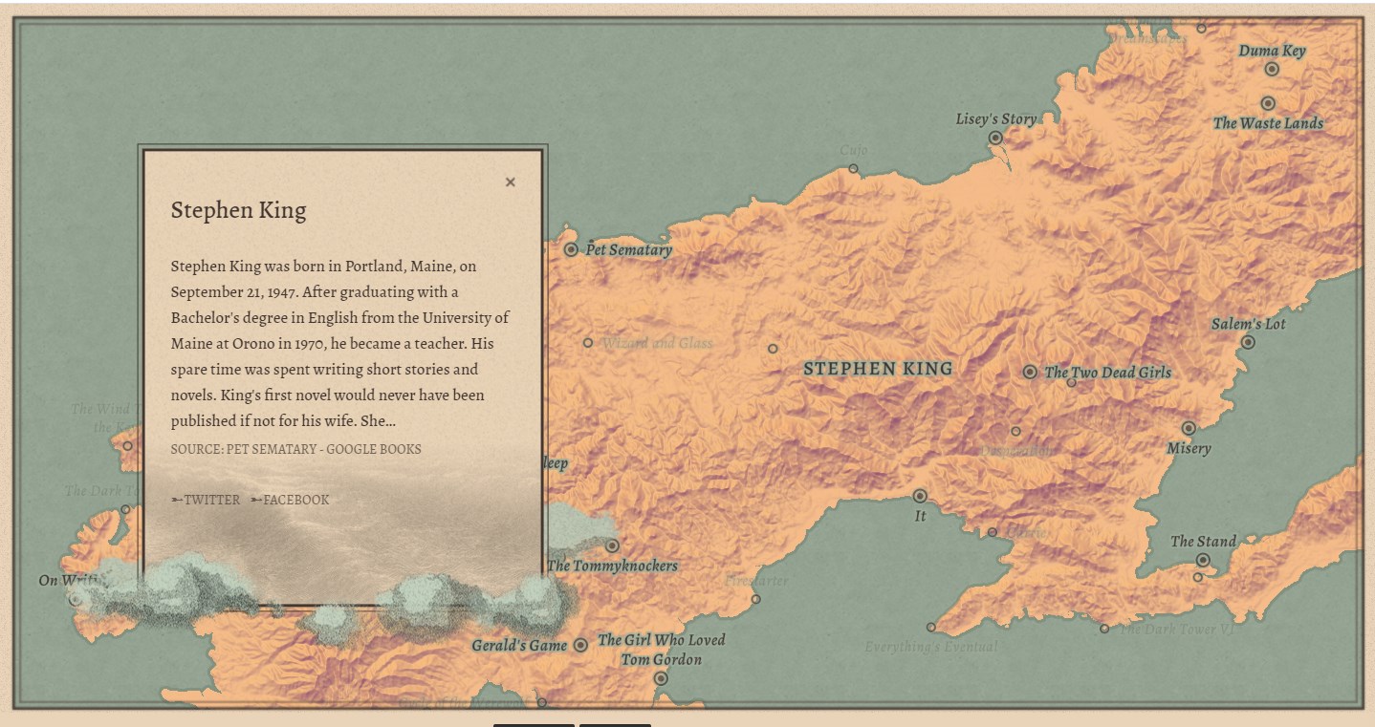Click the Duma Key map marker
This screenshot has height=727, width=1375.
click(1272, 69)
